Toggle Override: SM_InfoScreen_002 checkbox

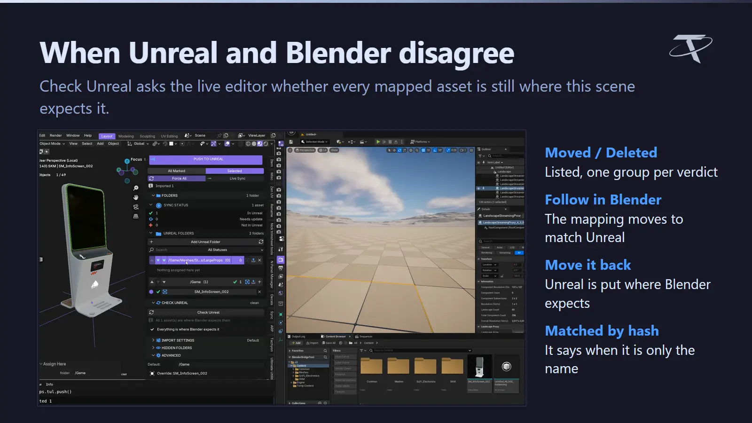click(152, 374)
